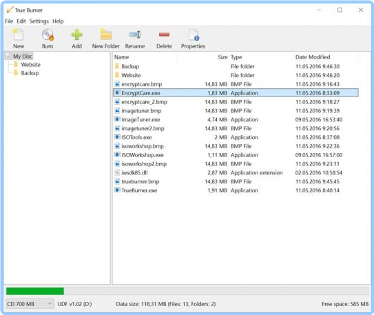Sort by the Name column header
Viewport: 374px width, 315px height.
[121, 57]
